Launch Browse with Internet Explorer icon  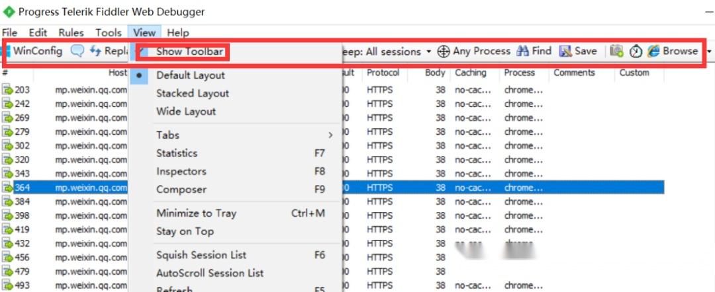653,52
